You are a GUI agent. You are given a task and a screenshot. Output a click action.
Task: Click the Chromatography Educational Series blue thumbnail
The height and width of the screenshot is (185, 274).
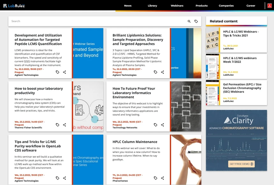click(88, 160)
